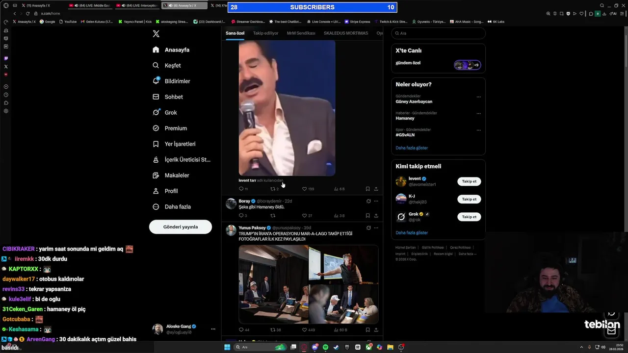Open Mar-a-Lago photo collage
The width and height of the screenshot is (628, 353).
309,284
